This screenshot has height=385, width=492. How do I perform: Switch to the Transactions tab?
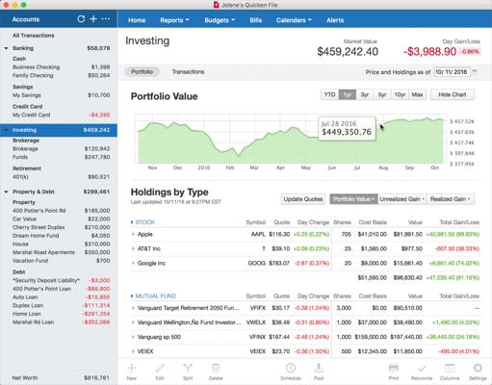(x=188, y=72)
